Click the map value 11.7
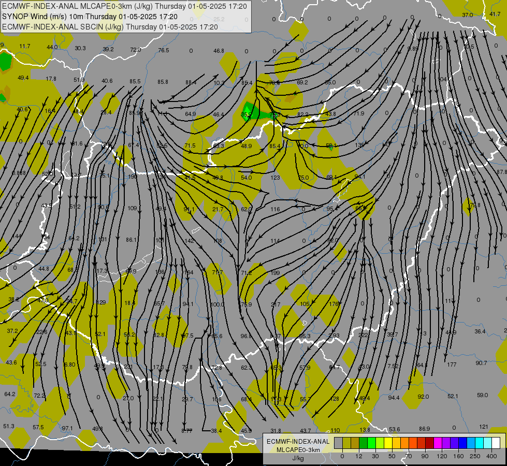Screen dimensions: 507x466 (24, 46)
